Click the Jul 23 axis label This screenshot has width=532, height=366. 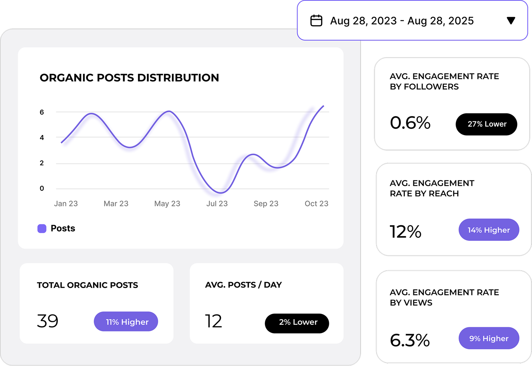click(x=217, y=203)
